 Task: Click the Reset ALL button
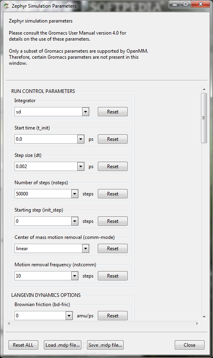(23, 345)
